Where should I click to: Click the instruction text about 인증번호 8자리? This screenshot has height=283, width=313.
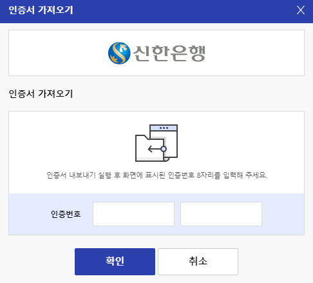tap(156, 175)
